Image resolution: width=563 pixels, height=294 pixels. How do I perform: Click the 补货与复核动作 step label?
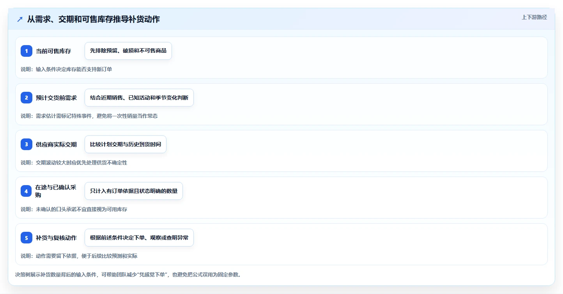point(56,238)
